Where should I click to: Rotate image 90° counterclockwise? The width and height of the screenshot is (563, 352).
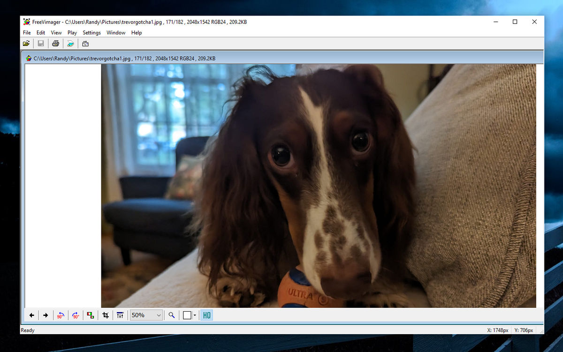61,315
